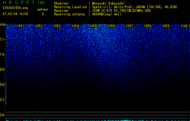Click the 1057 time marker
190x121 pixels.
pyautogui.click(x=129, y=26)
